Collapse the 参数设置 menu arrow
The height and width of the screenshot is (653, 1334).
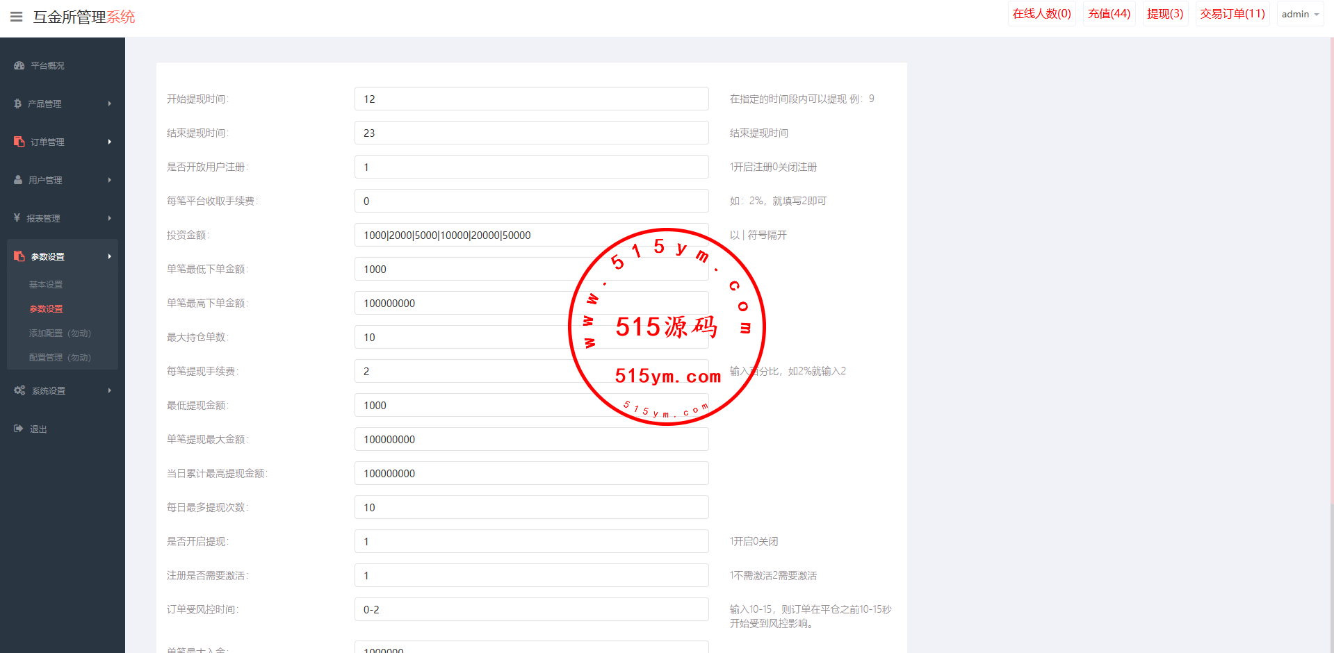pyautogui.click(x=109, y=256)
